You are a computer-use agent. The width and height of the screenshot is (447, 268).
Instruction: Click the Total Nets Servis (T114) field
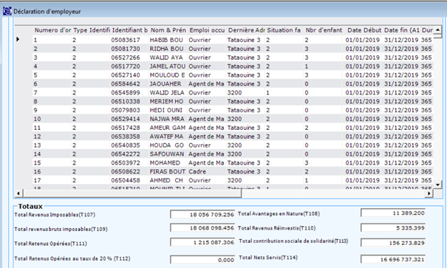(393, 259)
